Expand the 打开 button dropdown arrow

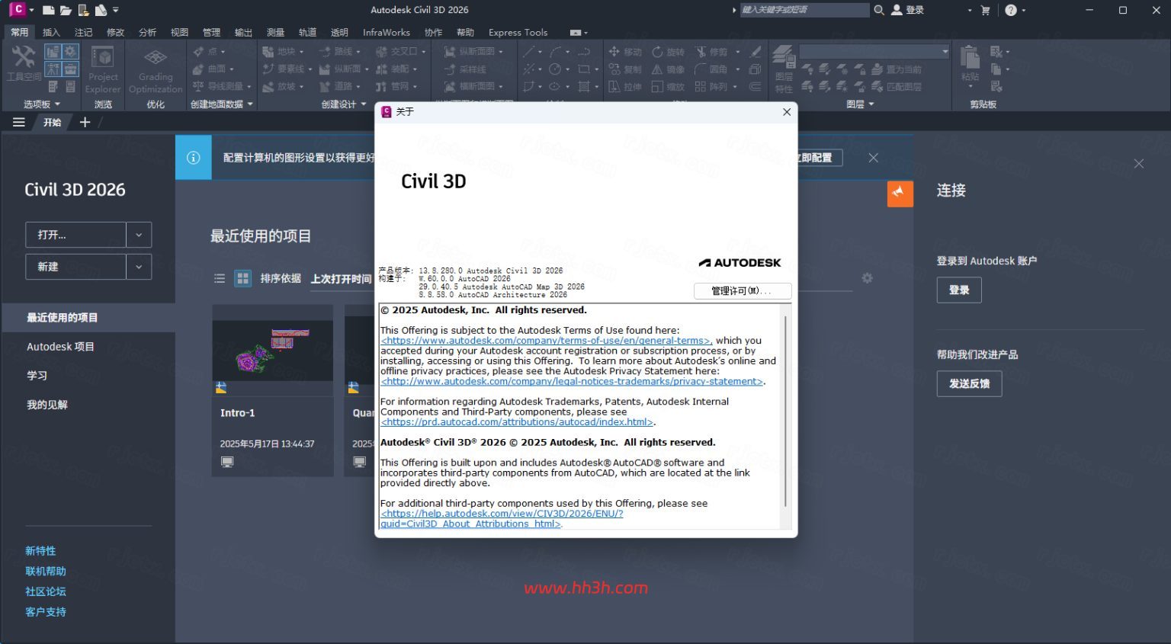[x=139, y=235]
